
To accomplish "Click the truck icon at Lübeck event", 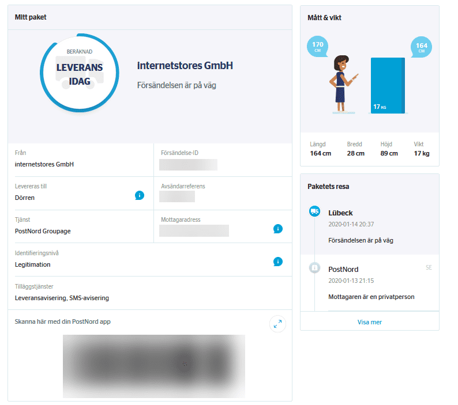I will (x=314, y=211).
